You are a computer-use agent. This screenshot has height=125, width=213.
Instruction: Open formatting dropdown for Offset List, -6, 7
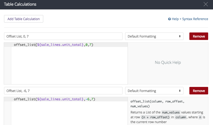click(x=154, y=91)
